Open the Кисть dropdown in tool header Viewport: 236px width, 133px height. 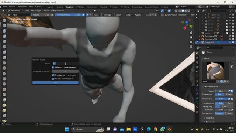pyautogui.click(x=97, y=15)
